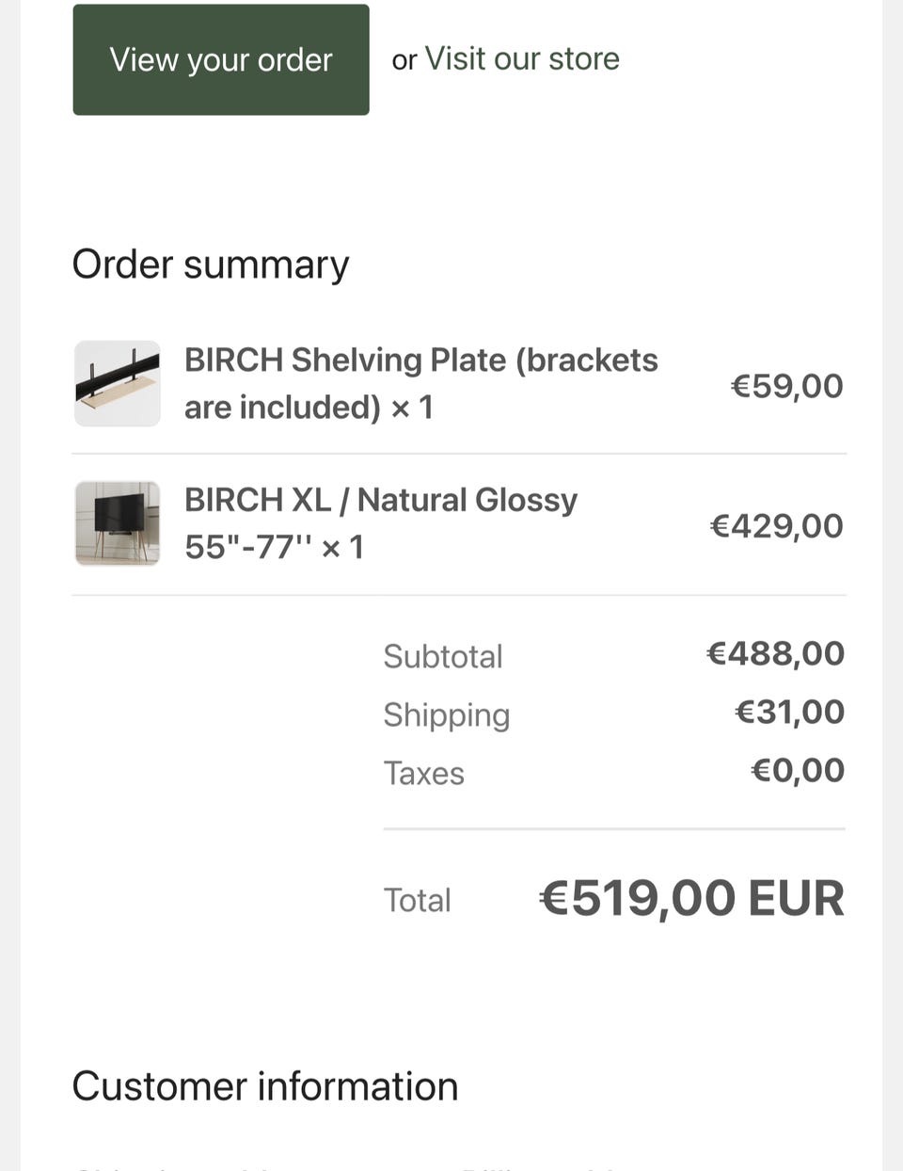Select the Shipping label
This screenshot has width=903, height=1171.
[x=447, y=715]
